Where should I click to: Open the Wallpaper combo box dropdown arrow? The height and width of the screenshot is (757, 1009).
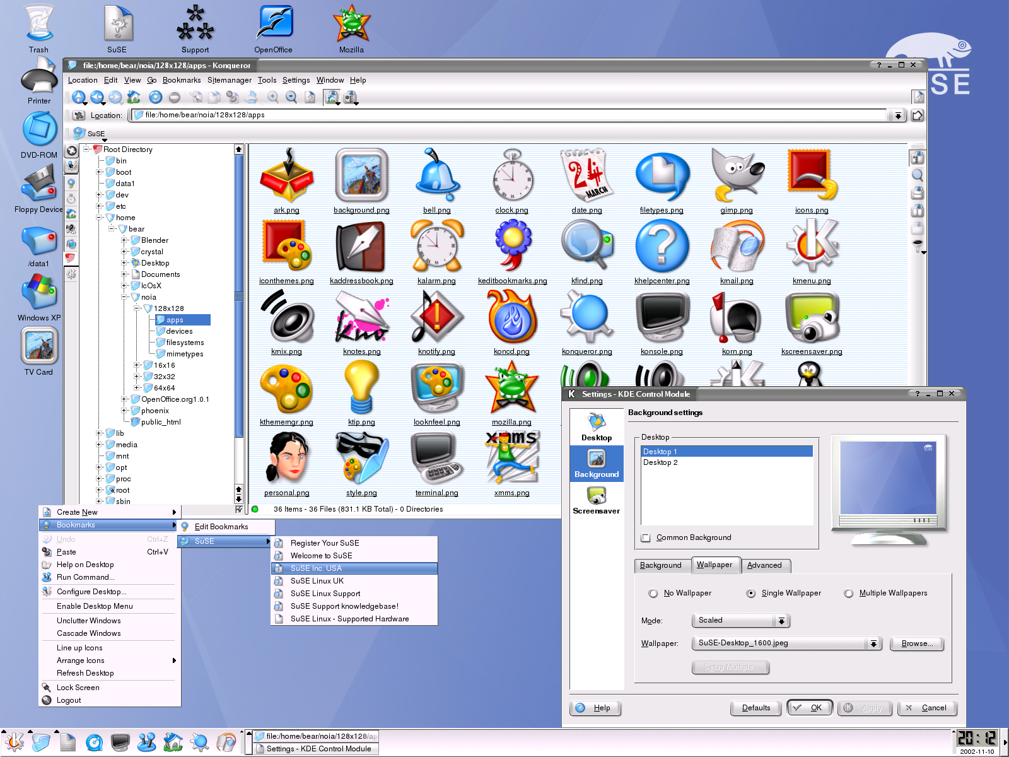click(x=873, y=643)
